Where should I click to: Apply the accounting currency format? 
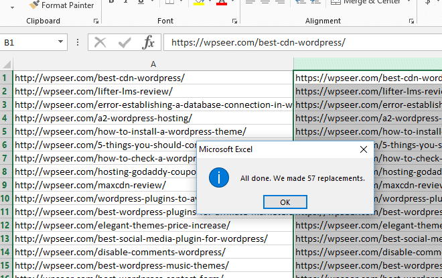click(428, 2)
